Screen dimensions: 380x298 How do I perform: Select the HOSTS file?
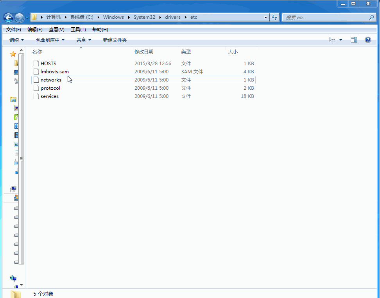tap(48, 64)
